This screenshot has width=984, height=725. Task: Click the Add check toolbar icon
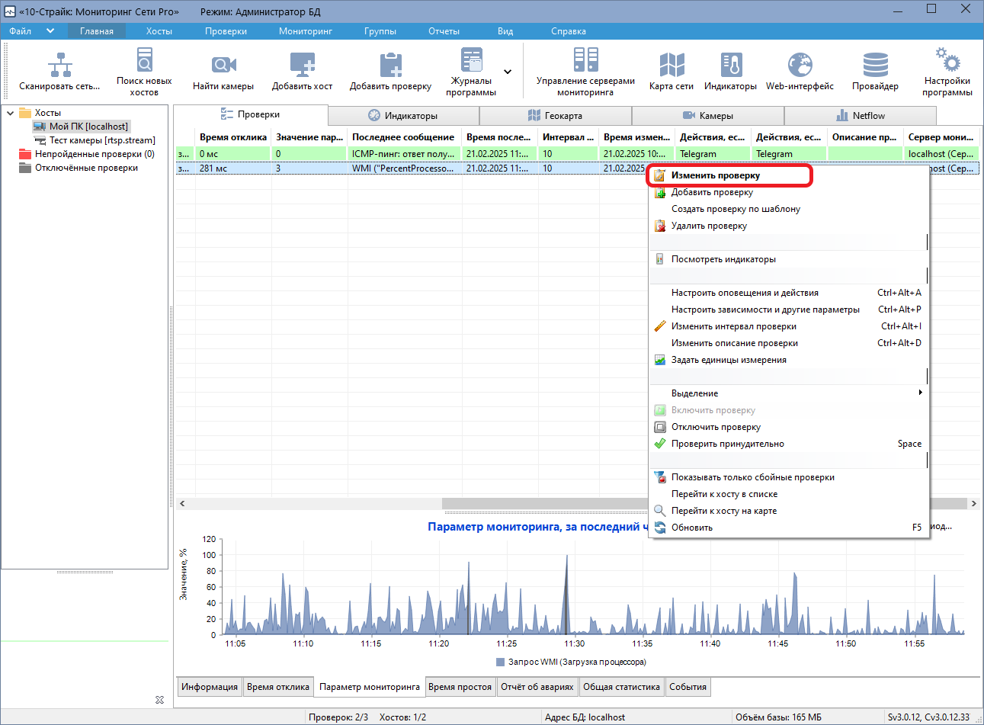(x=390, y=66)
